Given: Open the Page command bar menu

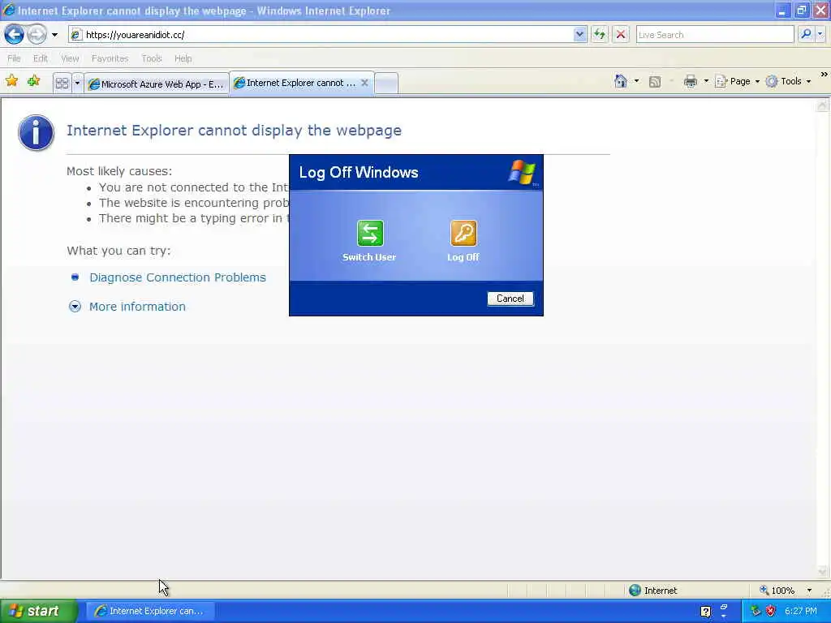Looking at the screenshot, I should tap(737, 81).
